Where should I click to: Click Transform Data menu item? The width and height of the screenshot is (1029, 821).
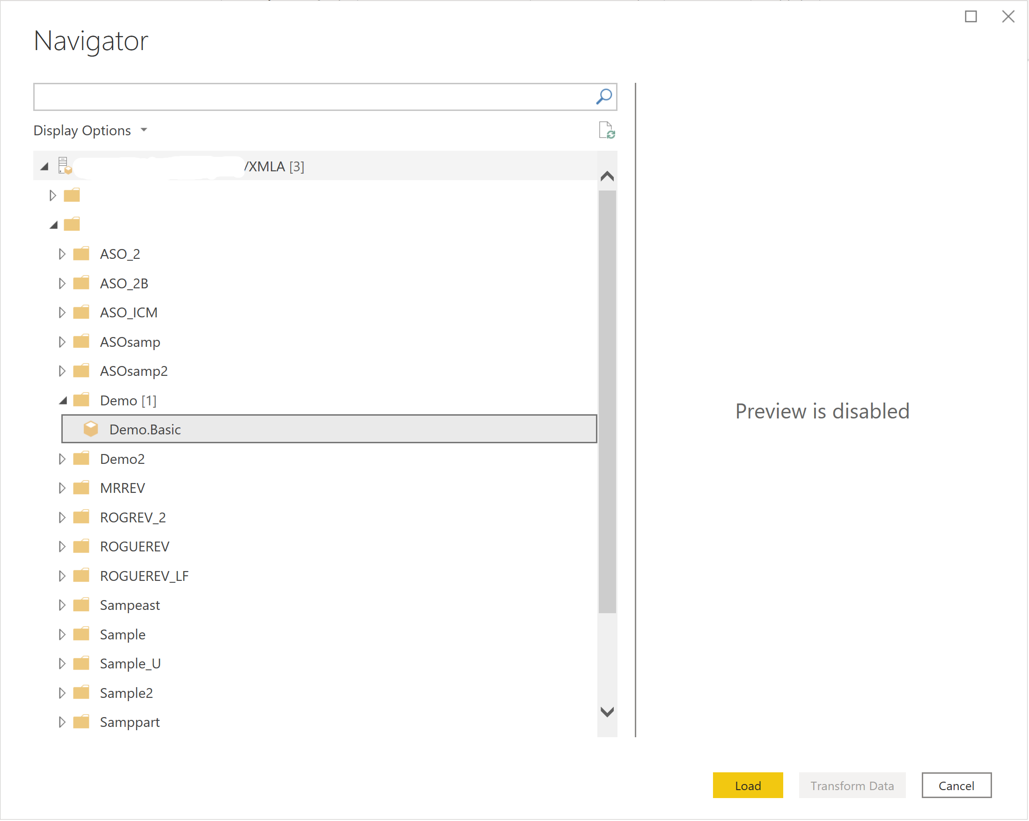click(854, 786)
